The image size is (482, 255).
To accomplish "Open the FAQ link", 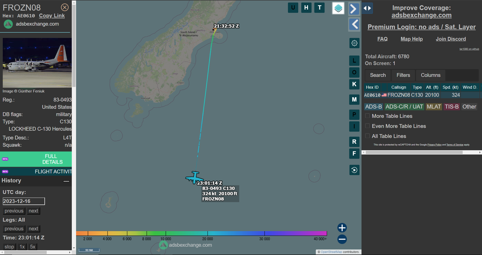I will [382, 39].
